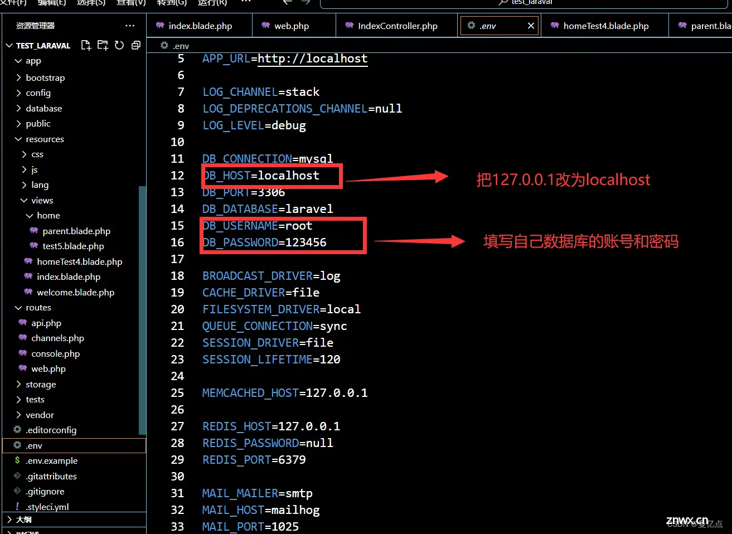Select the .env file in explorer
This screenshot has height=534, width=732.
click(73, 445)
